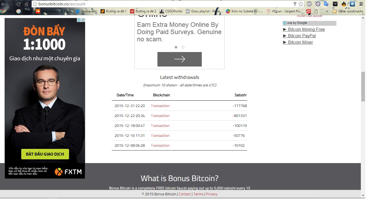Click the -50776 satoshi amount
Image resolution: width=367 pixels, height=206 pixels.
pos(239,136)
